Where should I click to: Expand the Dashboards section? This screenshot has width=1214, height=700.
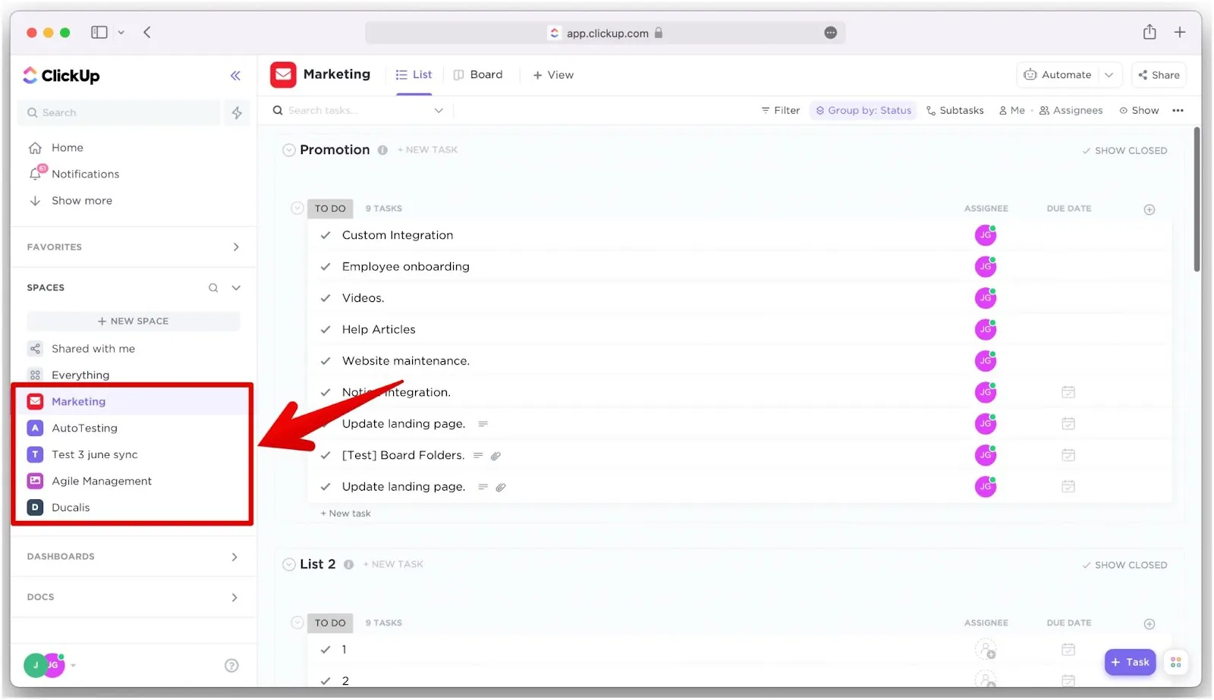(234, 557)
